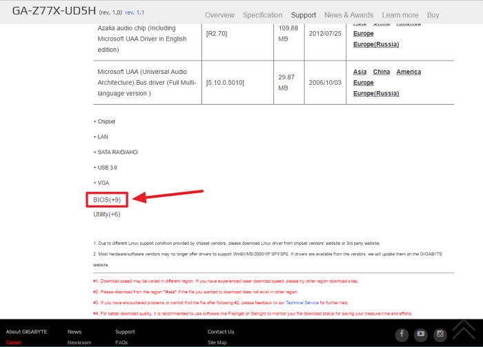
Task: Click the GA-Z77X-UD5H product title
Action: coord(54,11)
